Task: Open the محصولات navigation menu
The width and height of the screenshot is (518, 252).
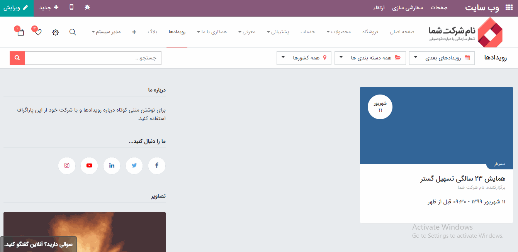Action: click(x=339, y=32)
